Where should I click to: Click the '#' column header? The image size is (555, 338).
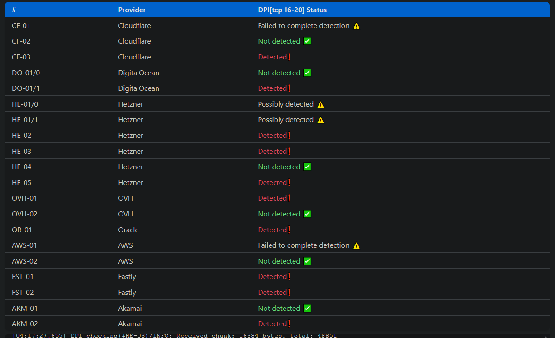14,10
